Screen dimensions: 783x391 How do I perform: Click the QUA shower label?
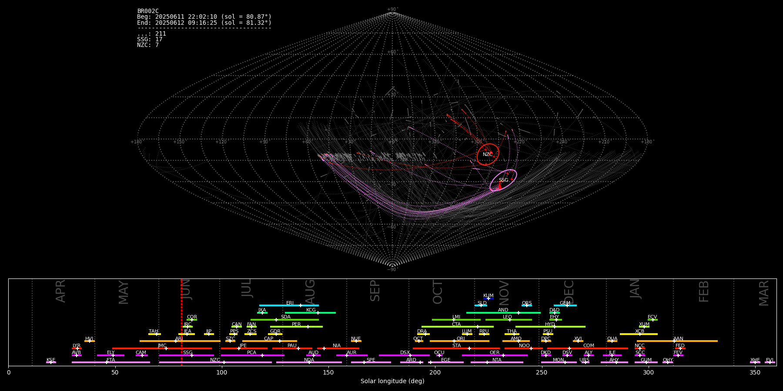[x=612, y=339]
